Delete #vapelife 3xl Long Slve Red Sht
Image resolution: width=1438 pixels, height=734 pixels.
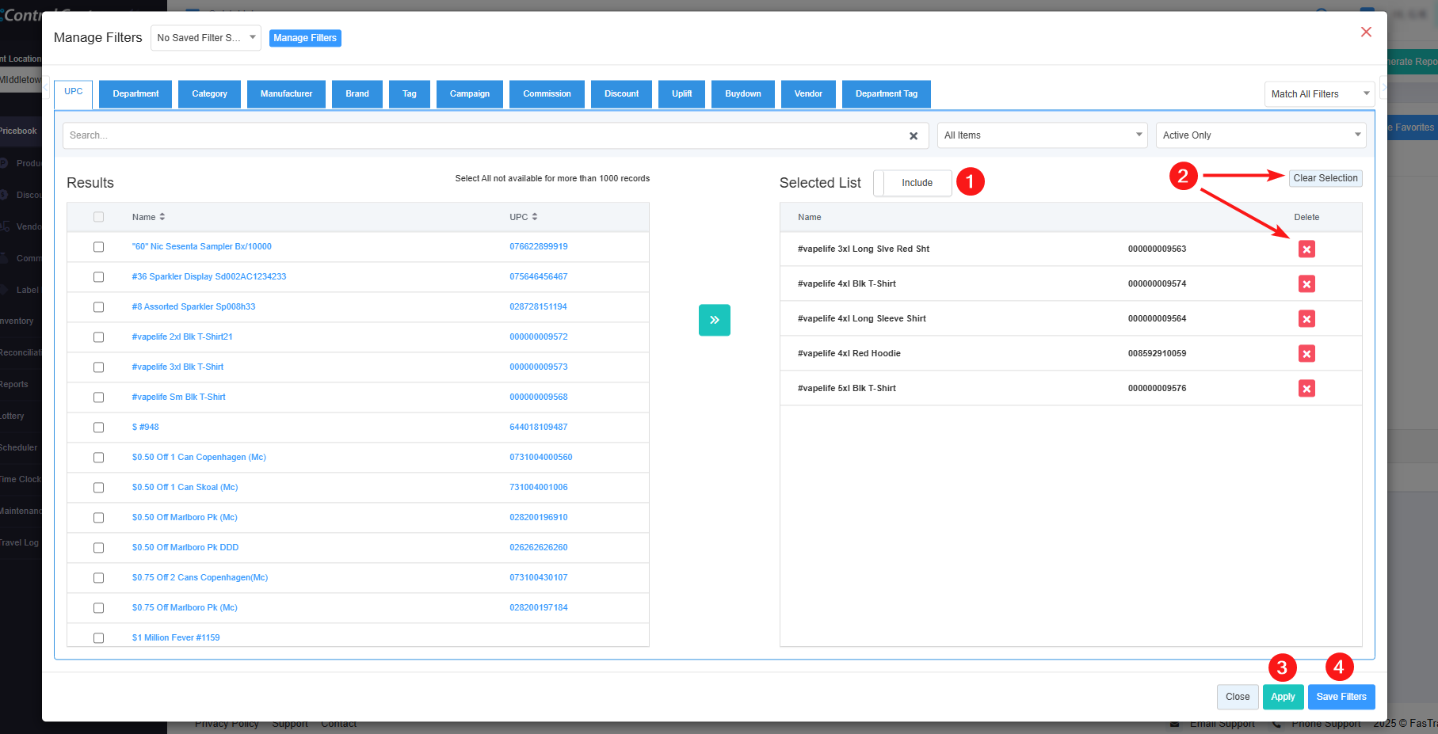point(1306,249)
